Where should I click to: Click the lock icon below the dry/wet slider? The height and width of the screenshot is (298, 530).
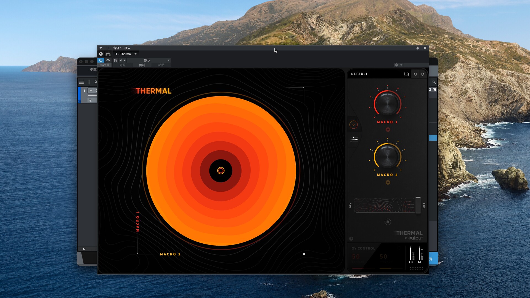(x=388, y=221)
